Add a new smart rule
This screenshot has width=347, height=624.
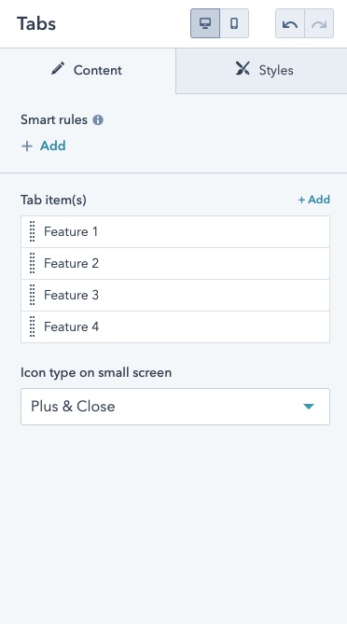click(x=43, y=146)
